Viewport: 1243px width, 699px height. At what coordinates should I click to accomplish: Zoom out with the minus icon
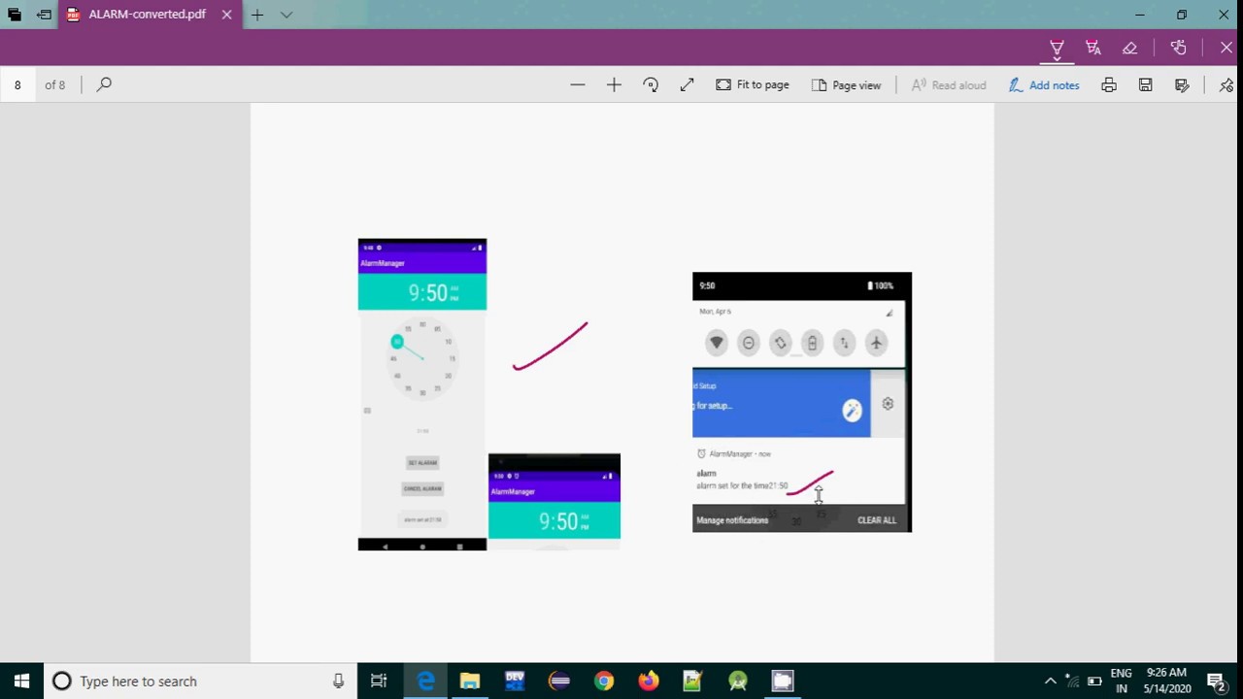(578, 85)
